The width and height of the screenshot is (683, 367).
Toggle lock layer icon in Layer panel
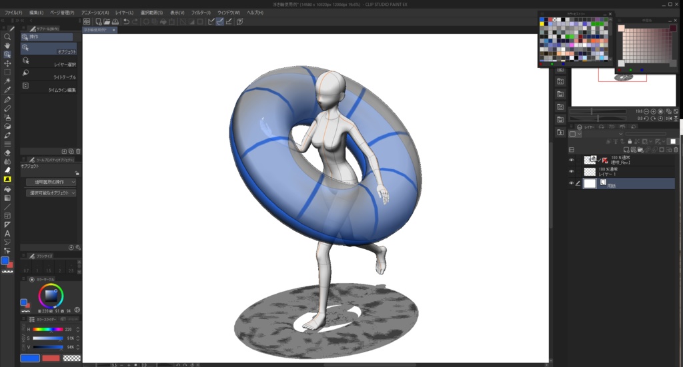pos(630,141)
